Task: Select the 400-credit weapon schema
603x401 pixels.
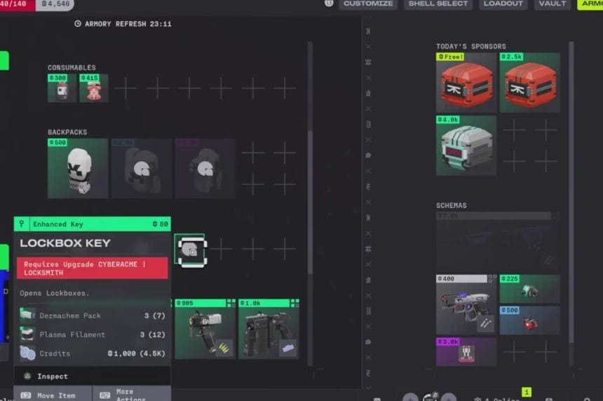Action: 466,305
